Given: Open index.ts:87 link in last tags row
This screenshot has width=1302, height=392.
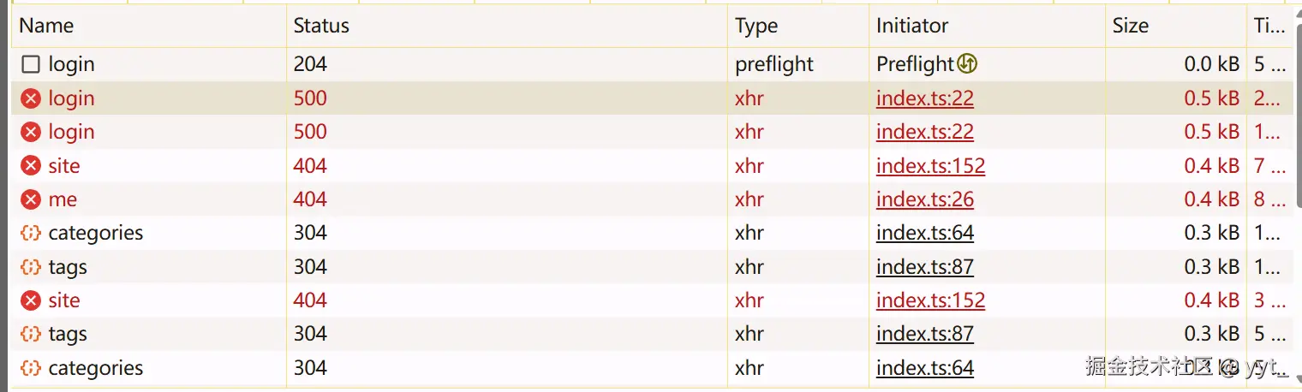Looking at the screenshot, I should tap(925, 334).
